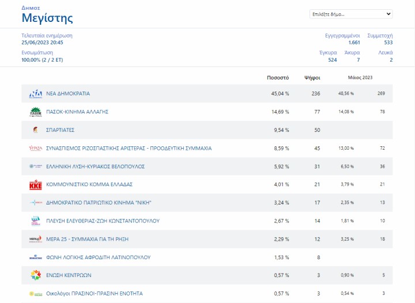Click the Ποσοστό column header
Screen dimensions: 415x303
click(278, 77)
